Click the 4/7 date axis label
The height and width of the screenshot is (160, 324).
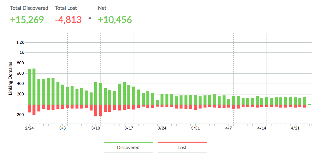pos(229,128)
